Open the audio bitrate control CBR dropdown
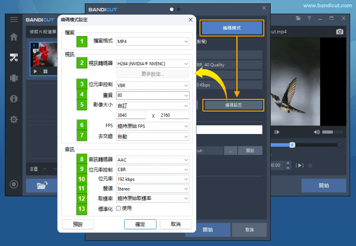The width and height of the screenshot is (356, 246). coord(153,170)
